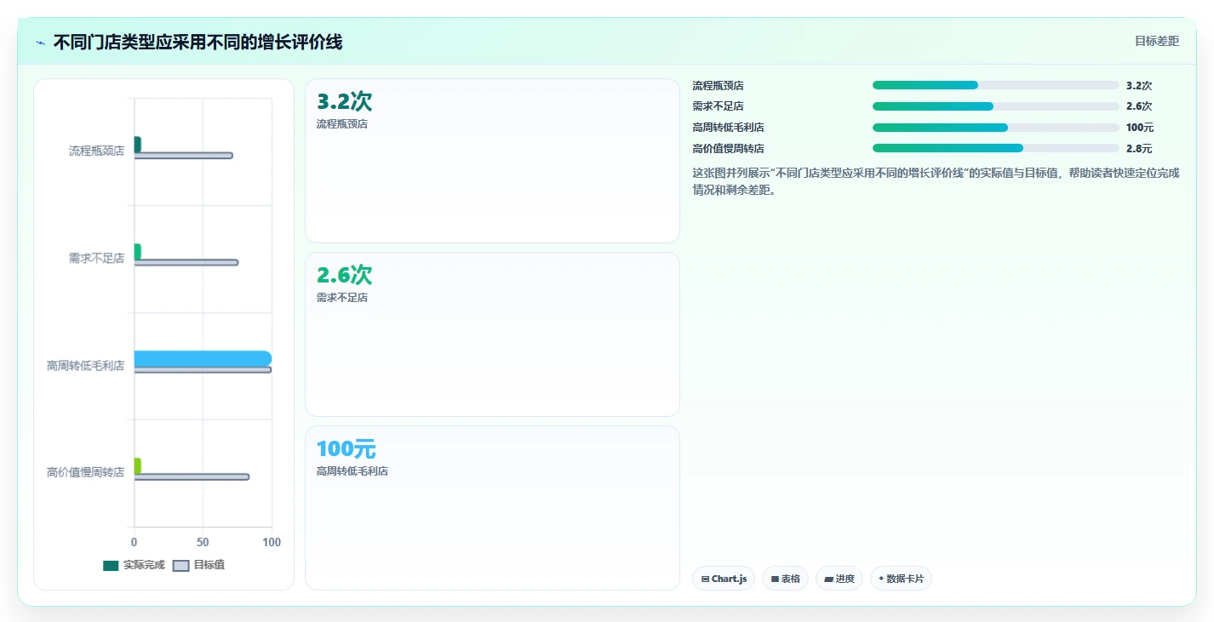Image resolution: width=1214 pixels, height=622 pixels.
Task: Click the 需求不足店 progress bar
Action: tap(996, 106)
